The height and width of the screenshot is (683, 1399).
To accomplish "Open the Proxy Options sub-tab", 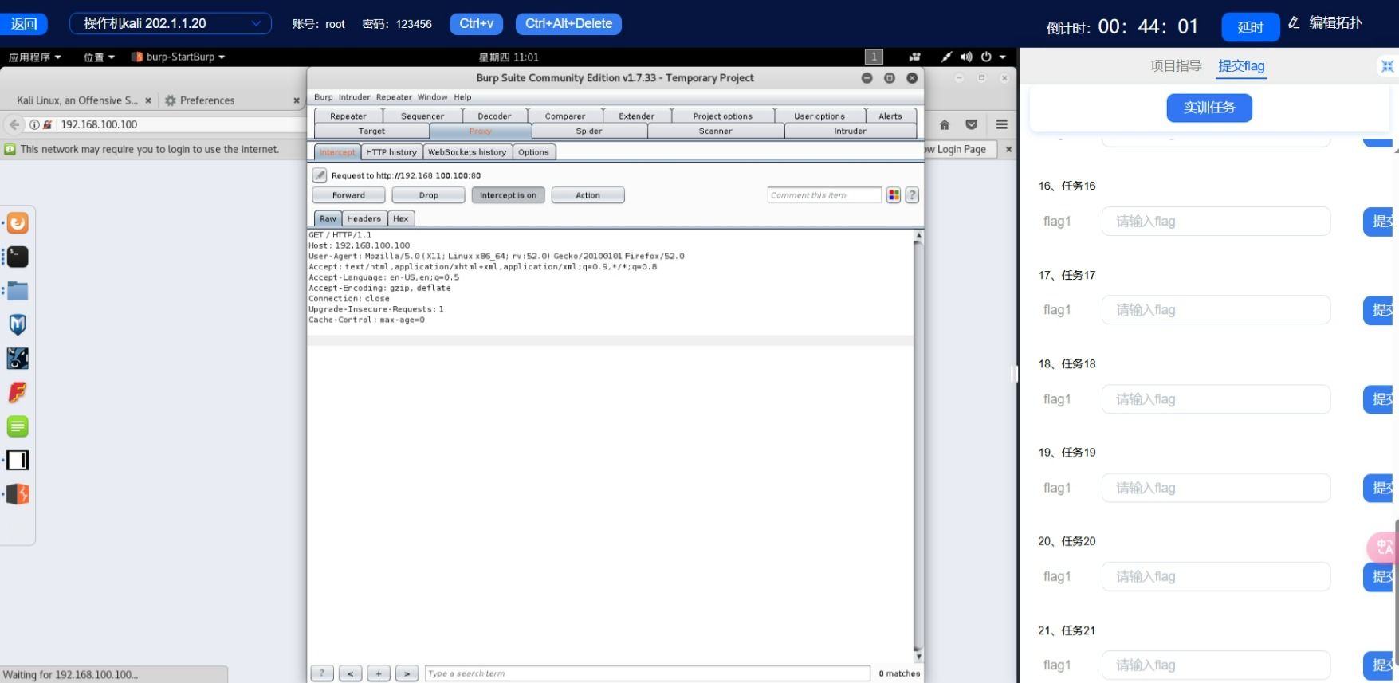I will 533,152.
